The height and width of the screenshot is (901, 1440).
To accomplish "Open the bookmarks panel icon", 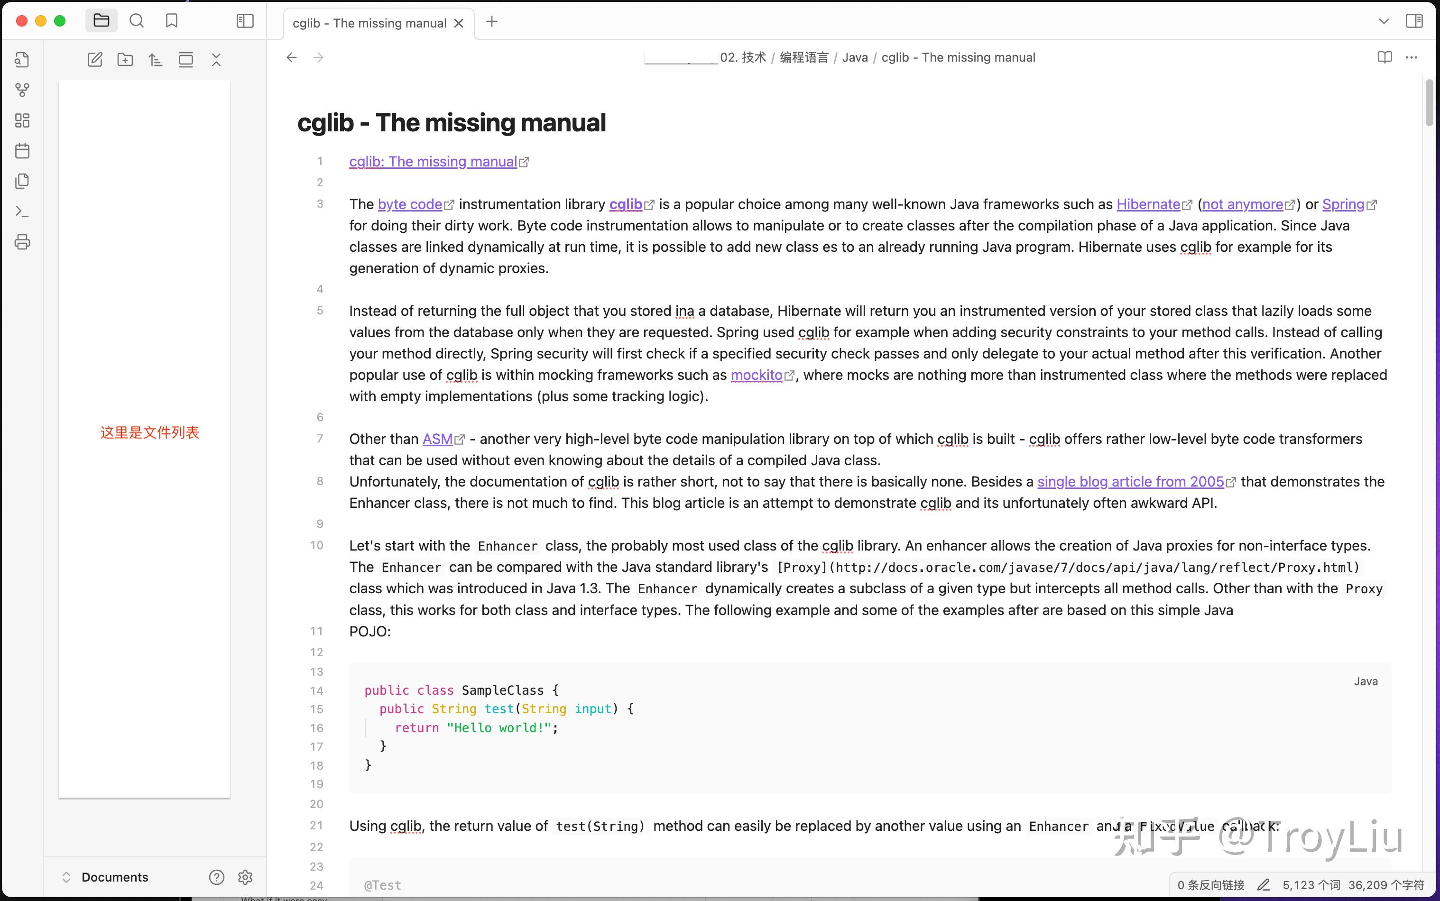I will tap(172, 21).
